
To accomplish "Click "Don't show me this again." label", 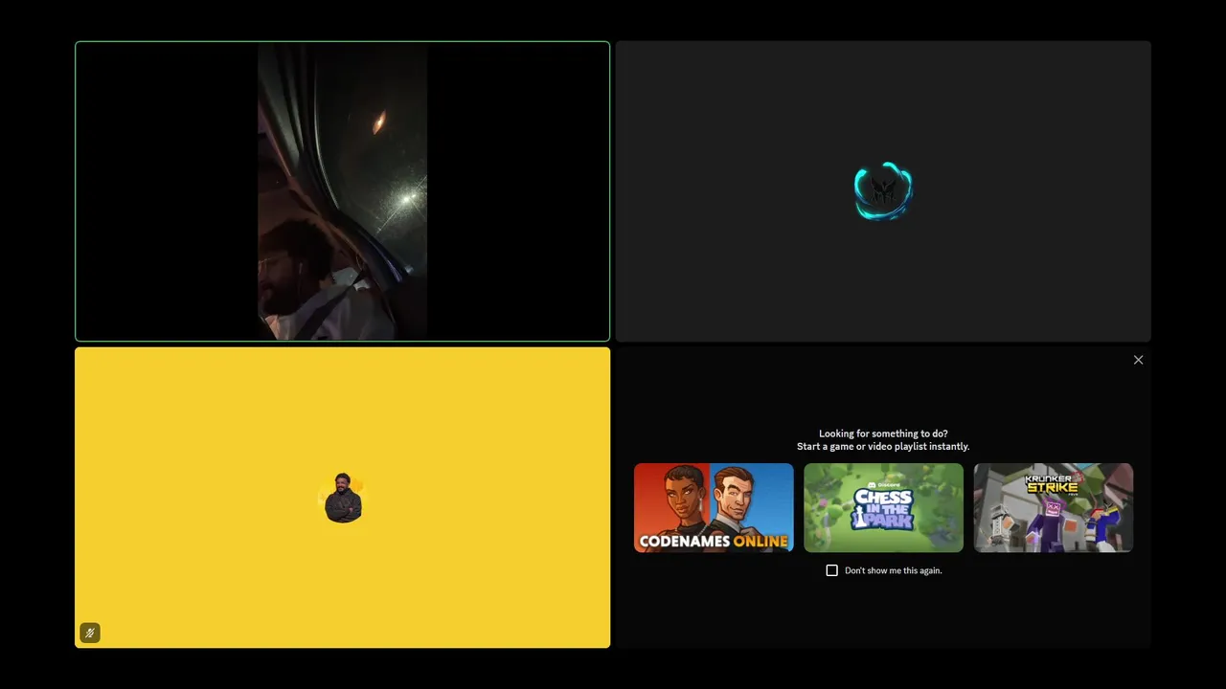I will pyautogui.click(x=894, y=570).
